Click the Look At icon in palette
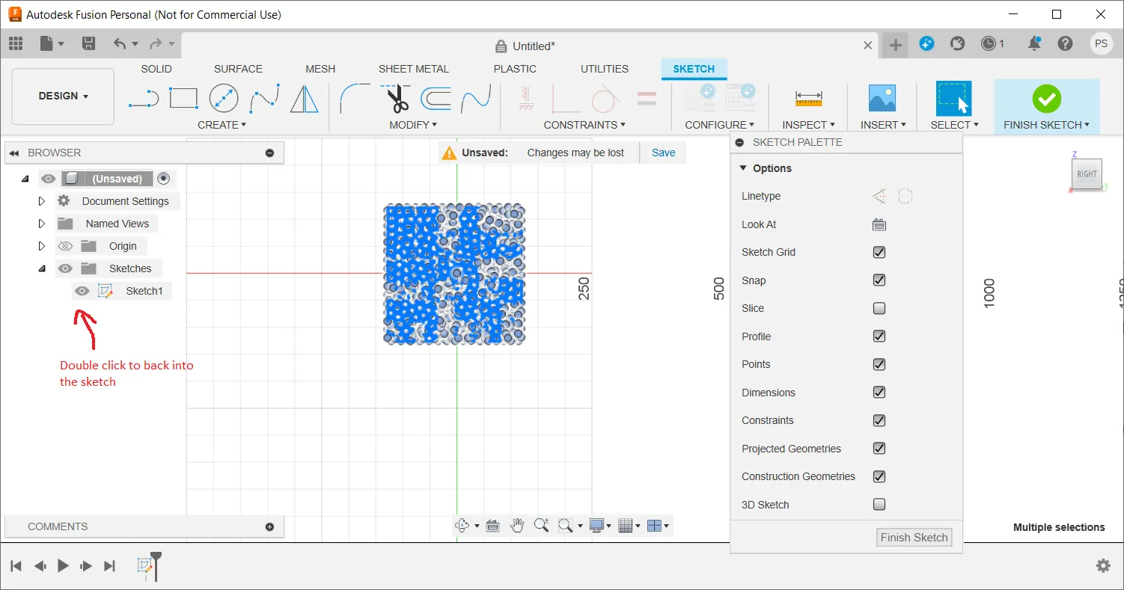Viewport: 1124px width, 590px height. 879,224
